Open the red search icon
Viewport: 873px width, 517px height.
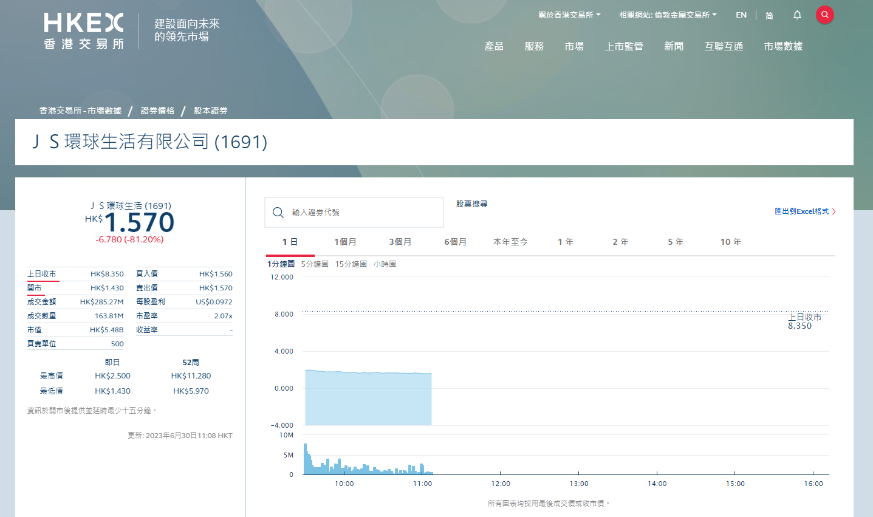(824, 15)
